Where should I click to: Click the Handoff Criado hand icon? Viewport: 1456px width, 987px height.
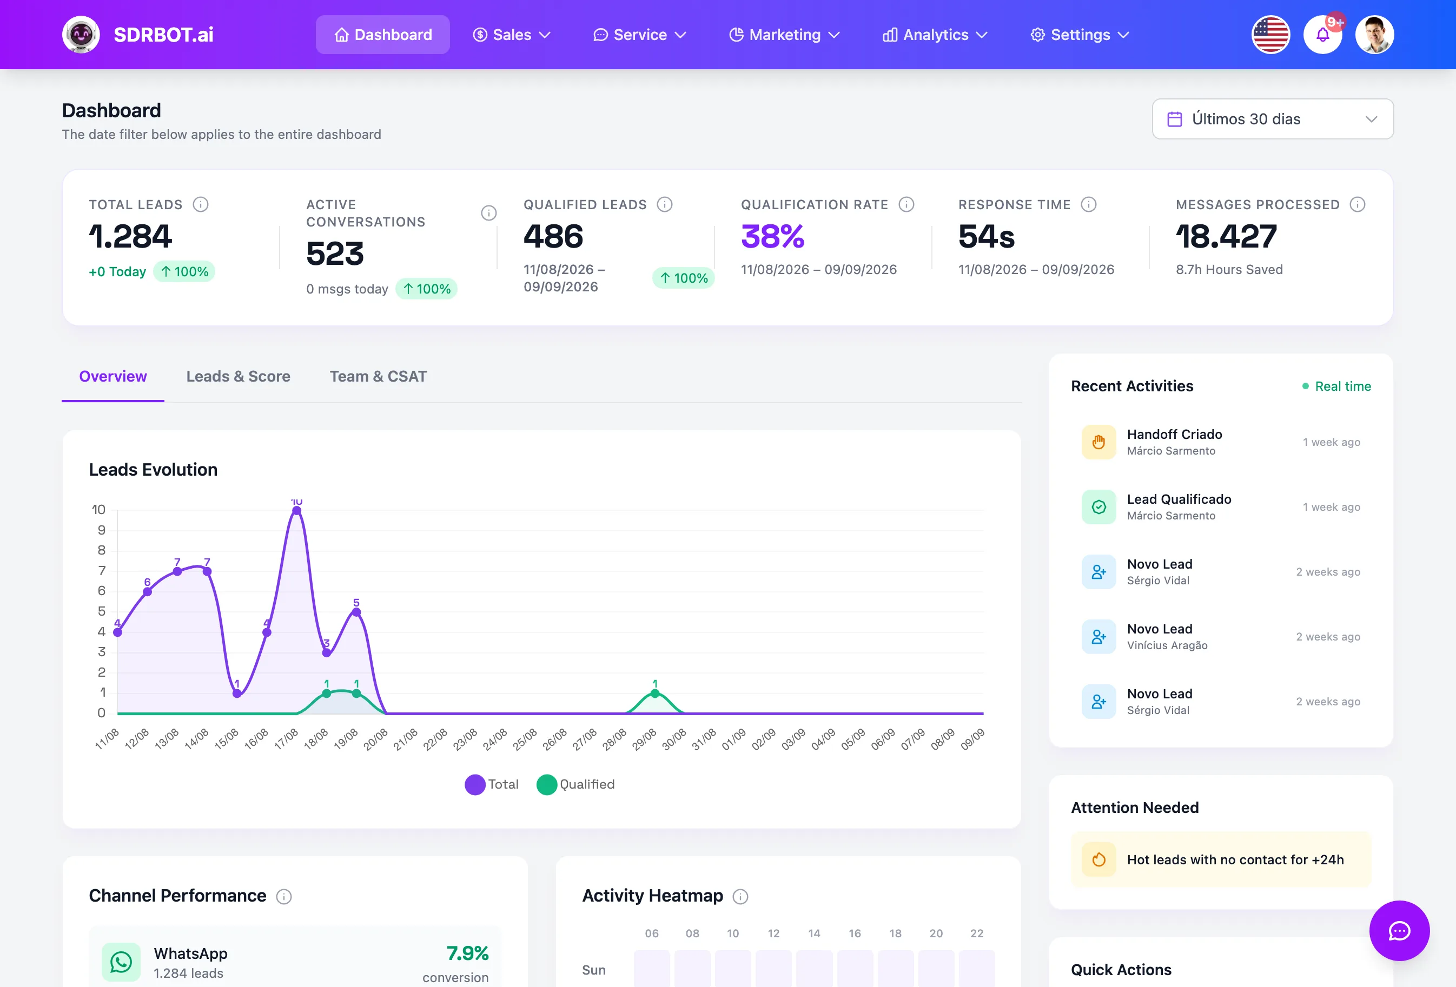click(x=1099, y=442)
